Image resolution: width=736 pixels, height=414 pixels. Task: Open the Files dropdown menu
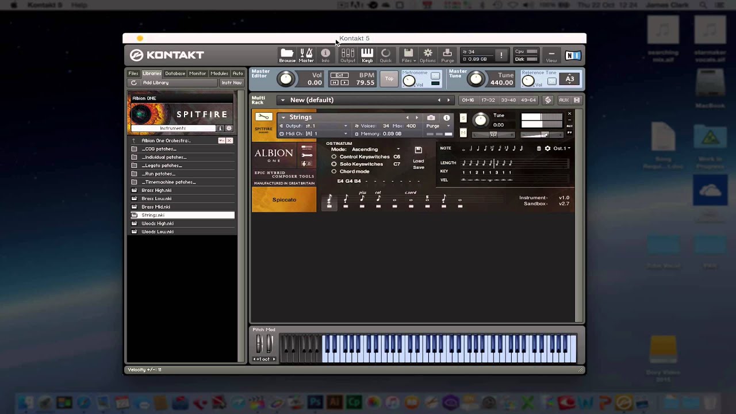click(x=408, y=55)
